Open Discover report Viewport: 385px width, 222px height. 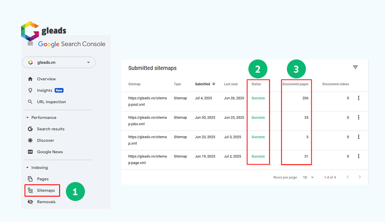click(x=45, y=140)
